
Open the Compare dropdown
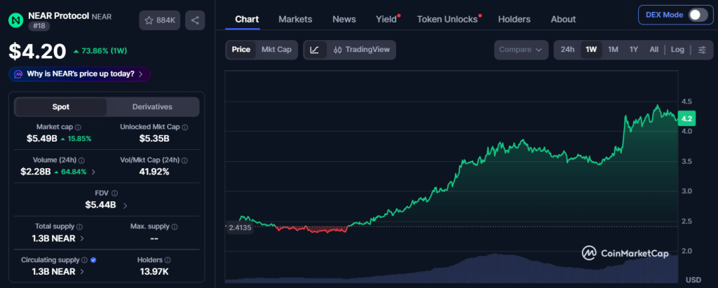(x=521, y=50)
